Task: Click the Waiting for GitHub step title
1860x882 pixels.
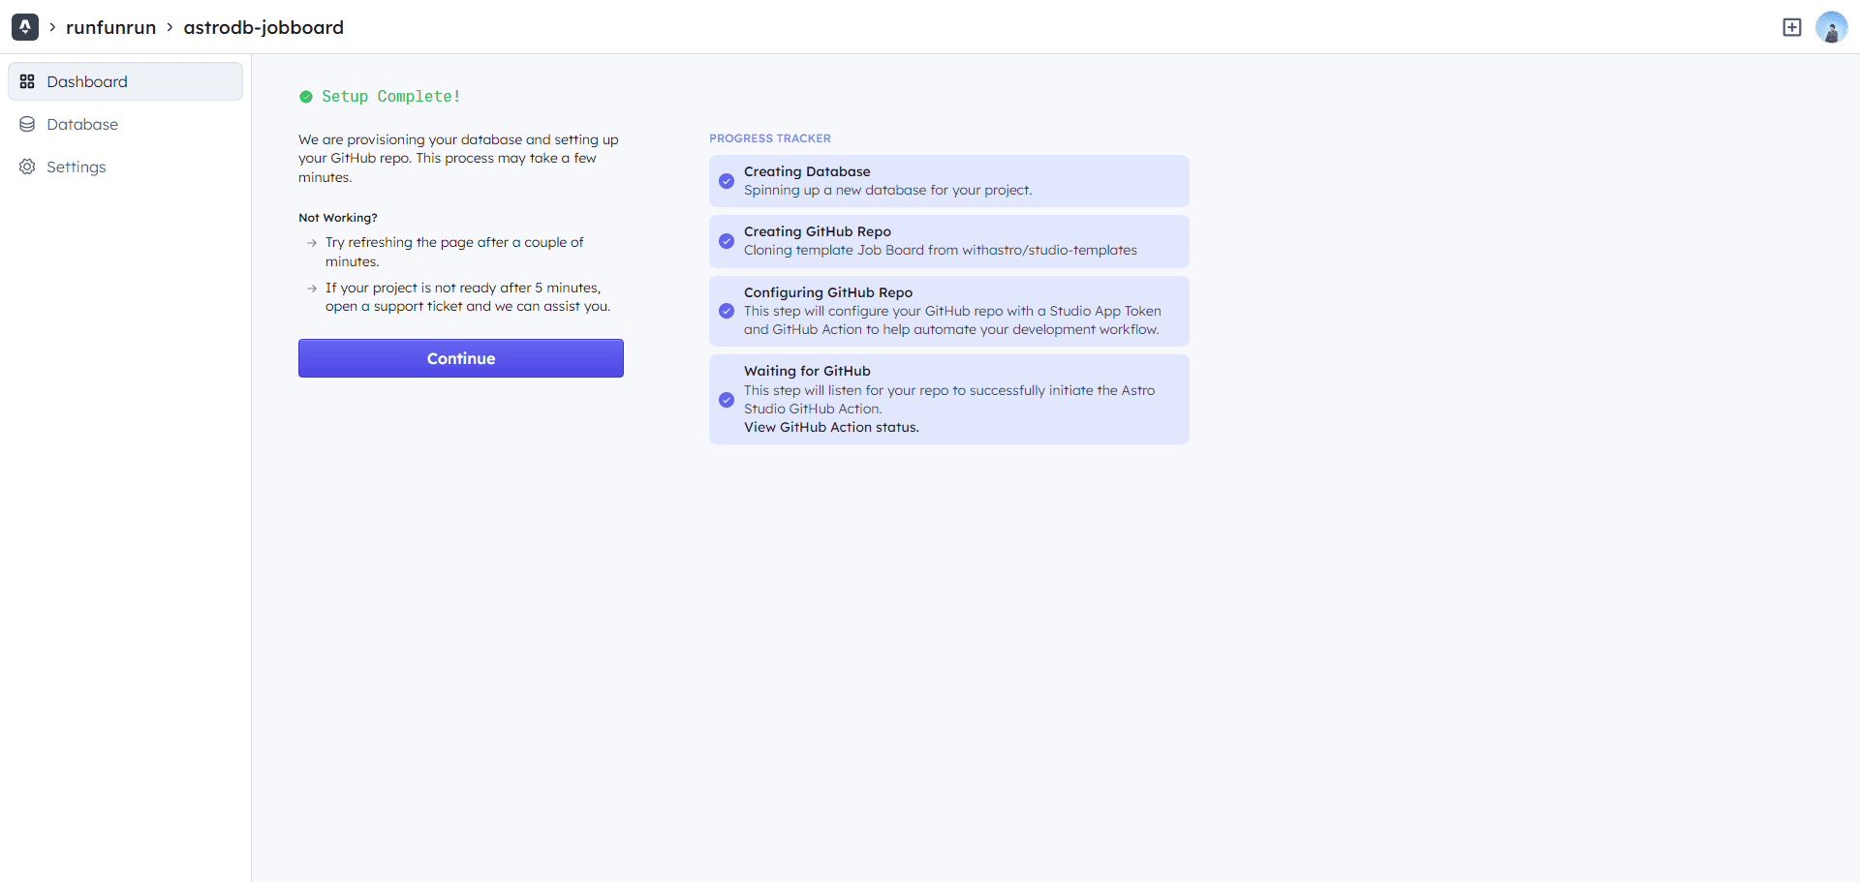Action: [807, 371]
